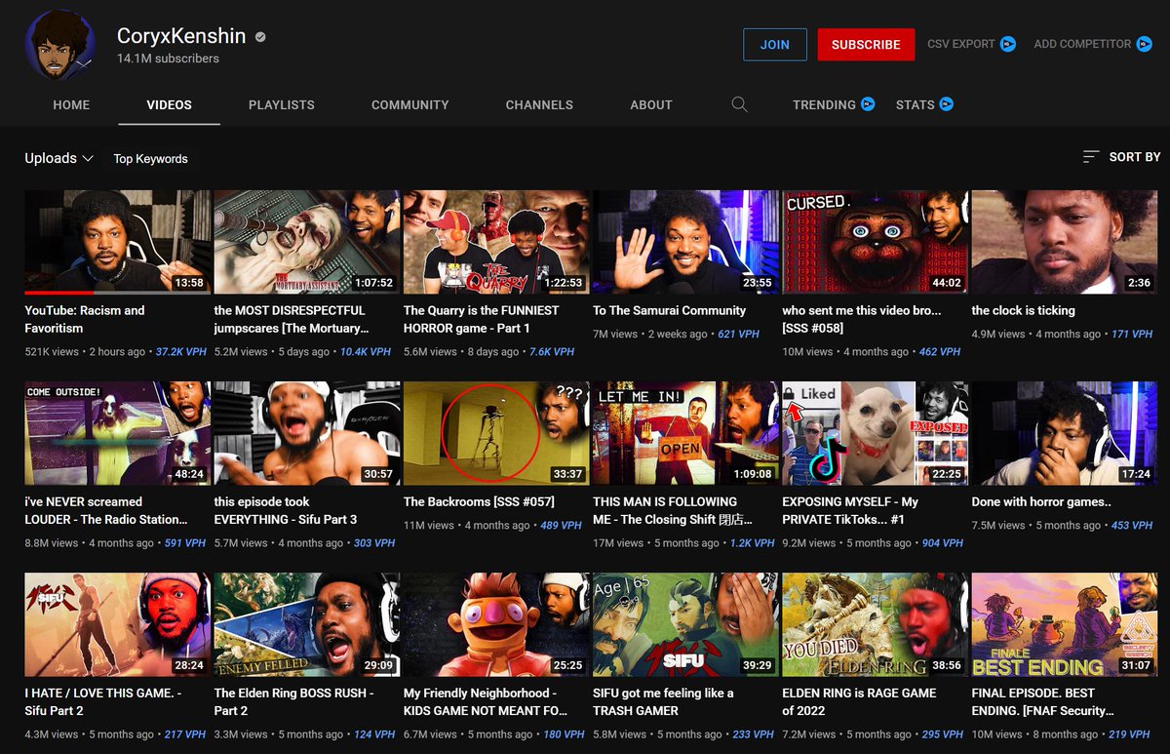Click the CoryxKenshin channel name
Image resolution: width=1170 pixels, height=754 pixels.
coord(182,36)
